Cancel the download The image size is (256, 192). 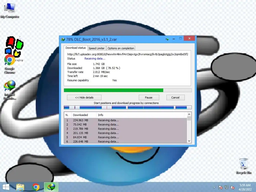pyautogui.click(x=175, y=97)
